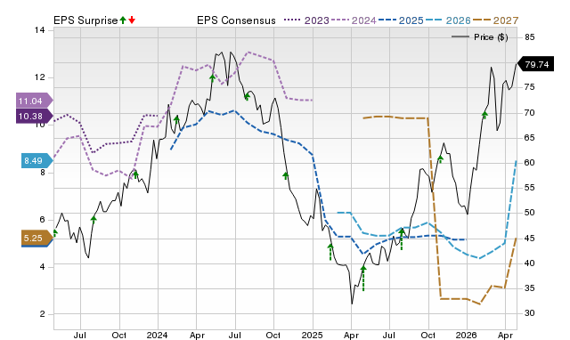This screenshot has height=340, width=570.
Task: Click the 12 label on the EPS axis
Action: pyautogui.click(x=39, y=77)
